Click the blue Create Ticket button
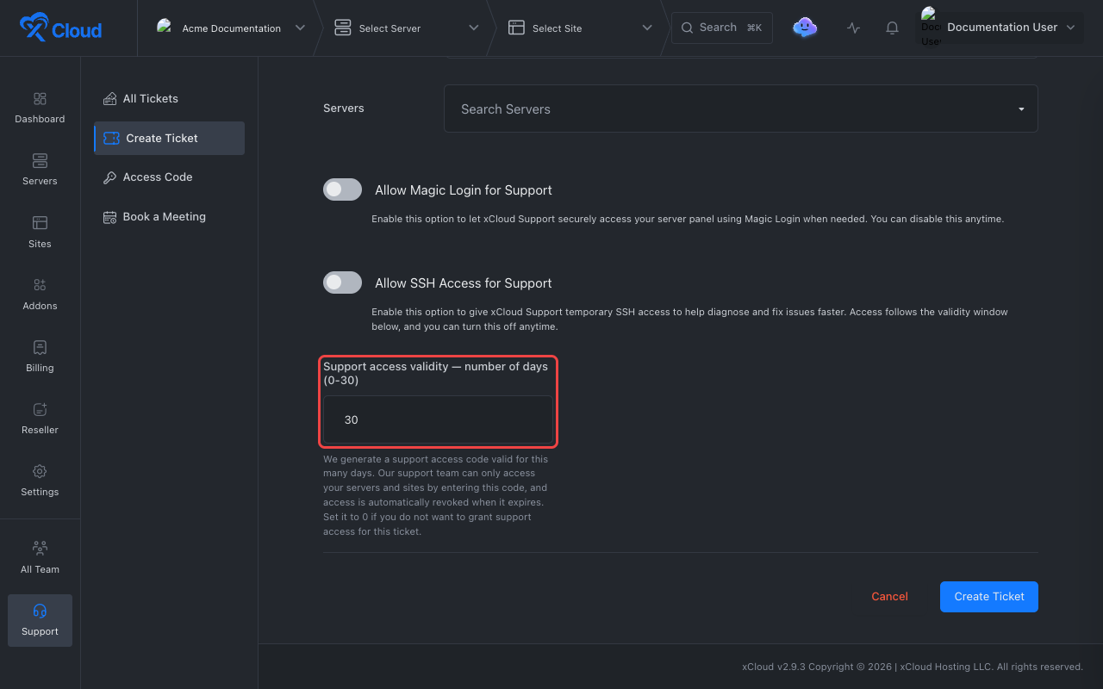The image size is (1103, 689). (x=989, y=596)
